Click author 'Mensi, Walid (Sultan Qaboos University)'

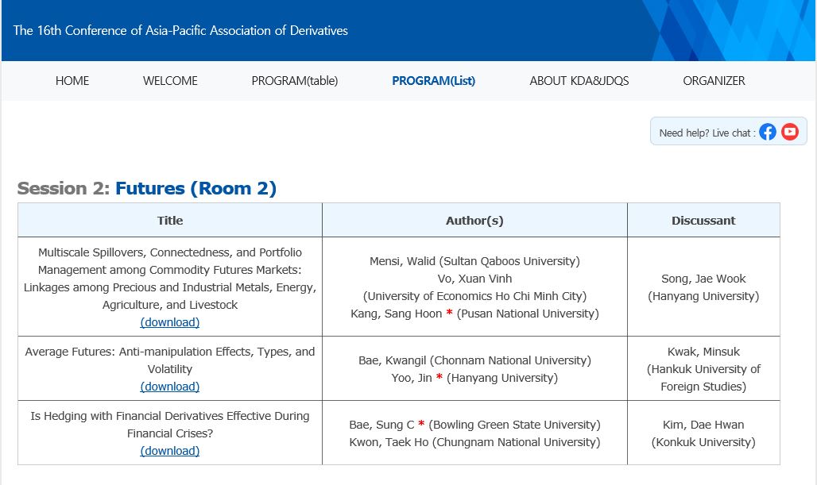point(474,261)
